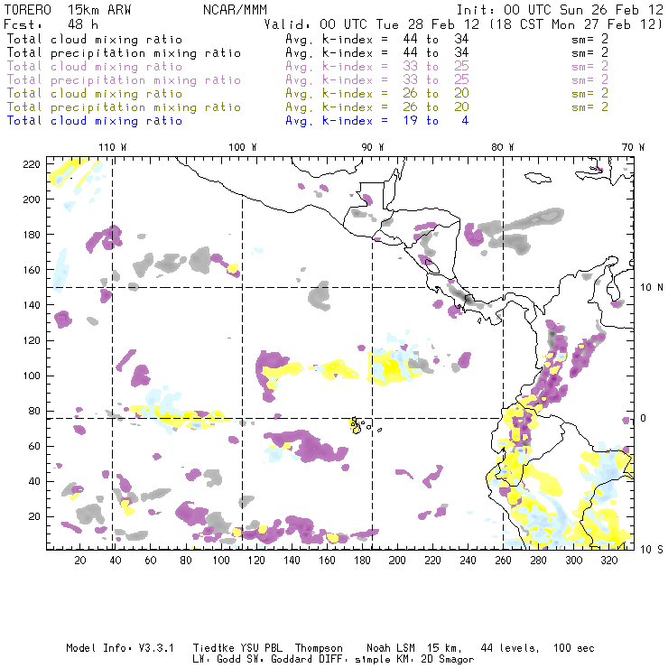Select "120" on the bottom horizontal axis
The width and height of the screenshot is (668, 668).
coord(256,561)
